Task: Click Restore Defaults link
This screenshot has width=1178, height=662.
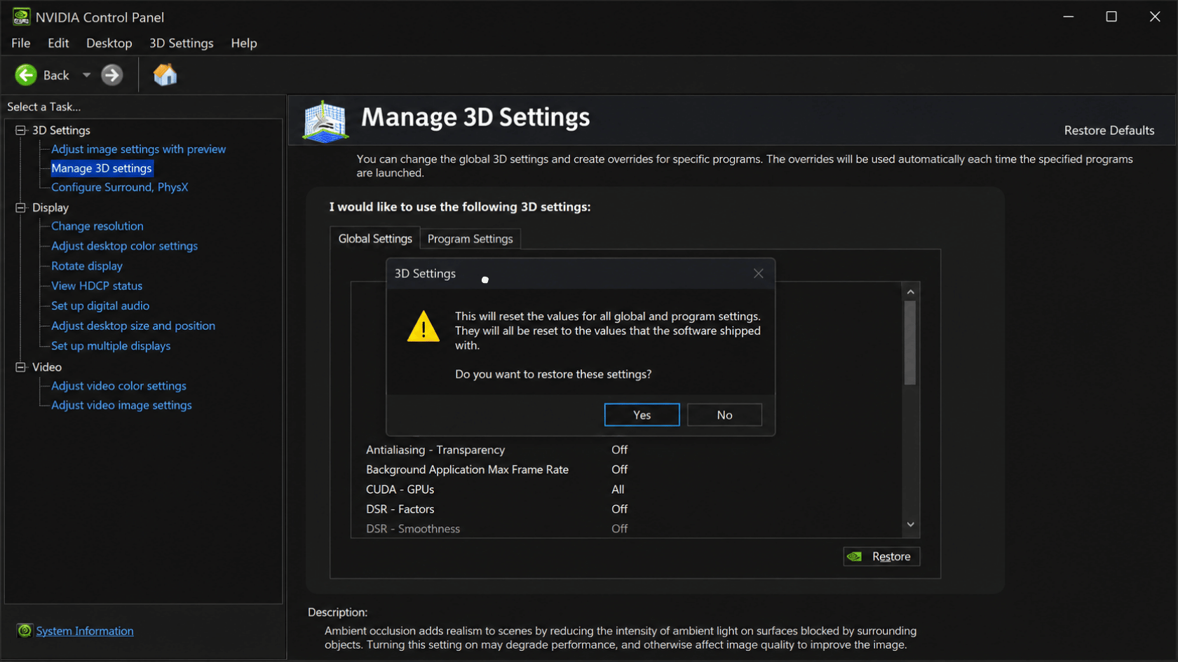Action: coord(1109,130)
